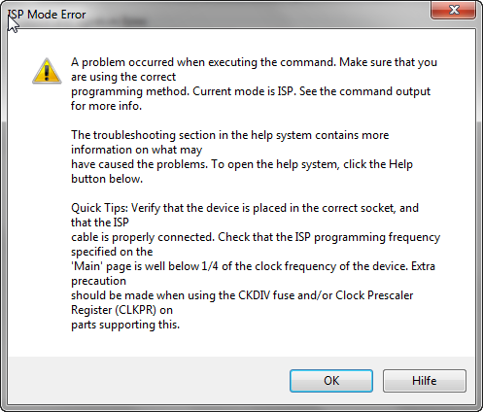Click the 'Current mode is ISP' line

[x=251, y=91]
